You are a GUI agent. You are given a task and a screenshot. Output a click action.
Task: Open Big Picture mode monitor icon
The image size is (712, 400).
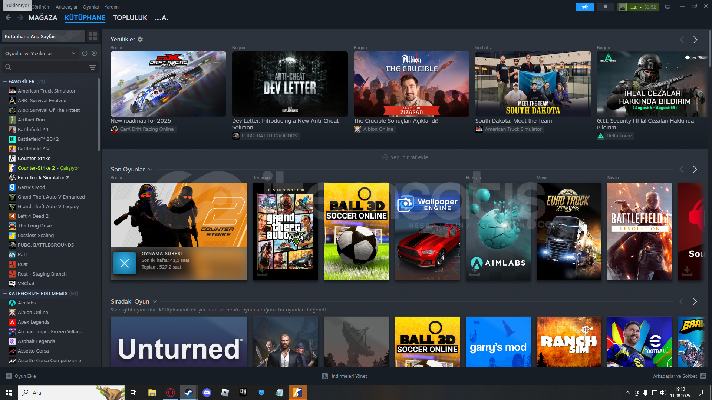click(x=668, y=7)
